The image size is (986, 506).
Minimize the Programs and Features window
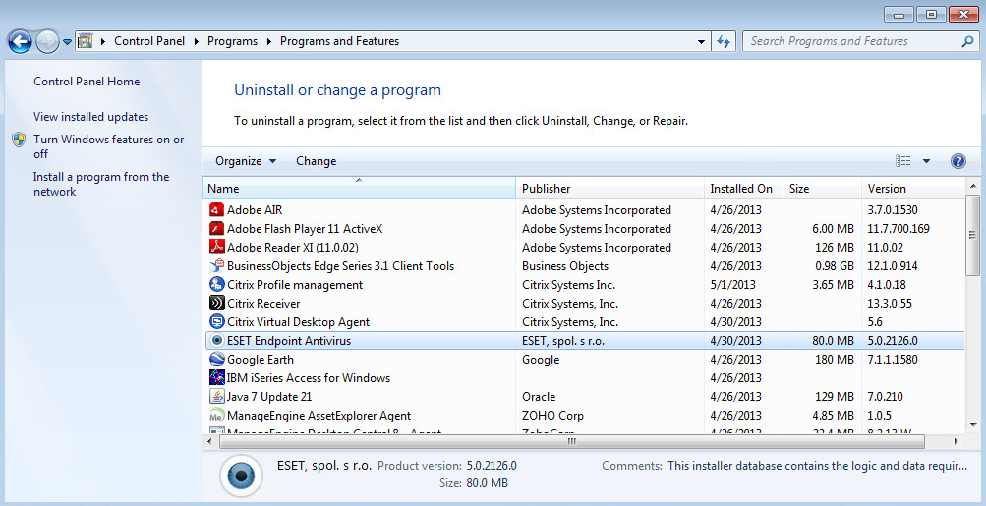point(898,15)
